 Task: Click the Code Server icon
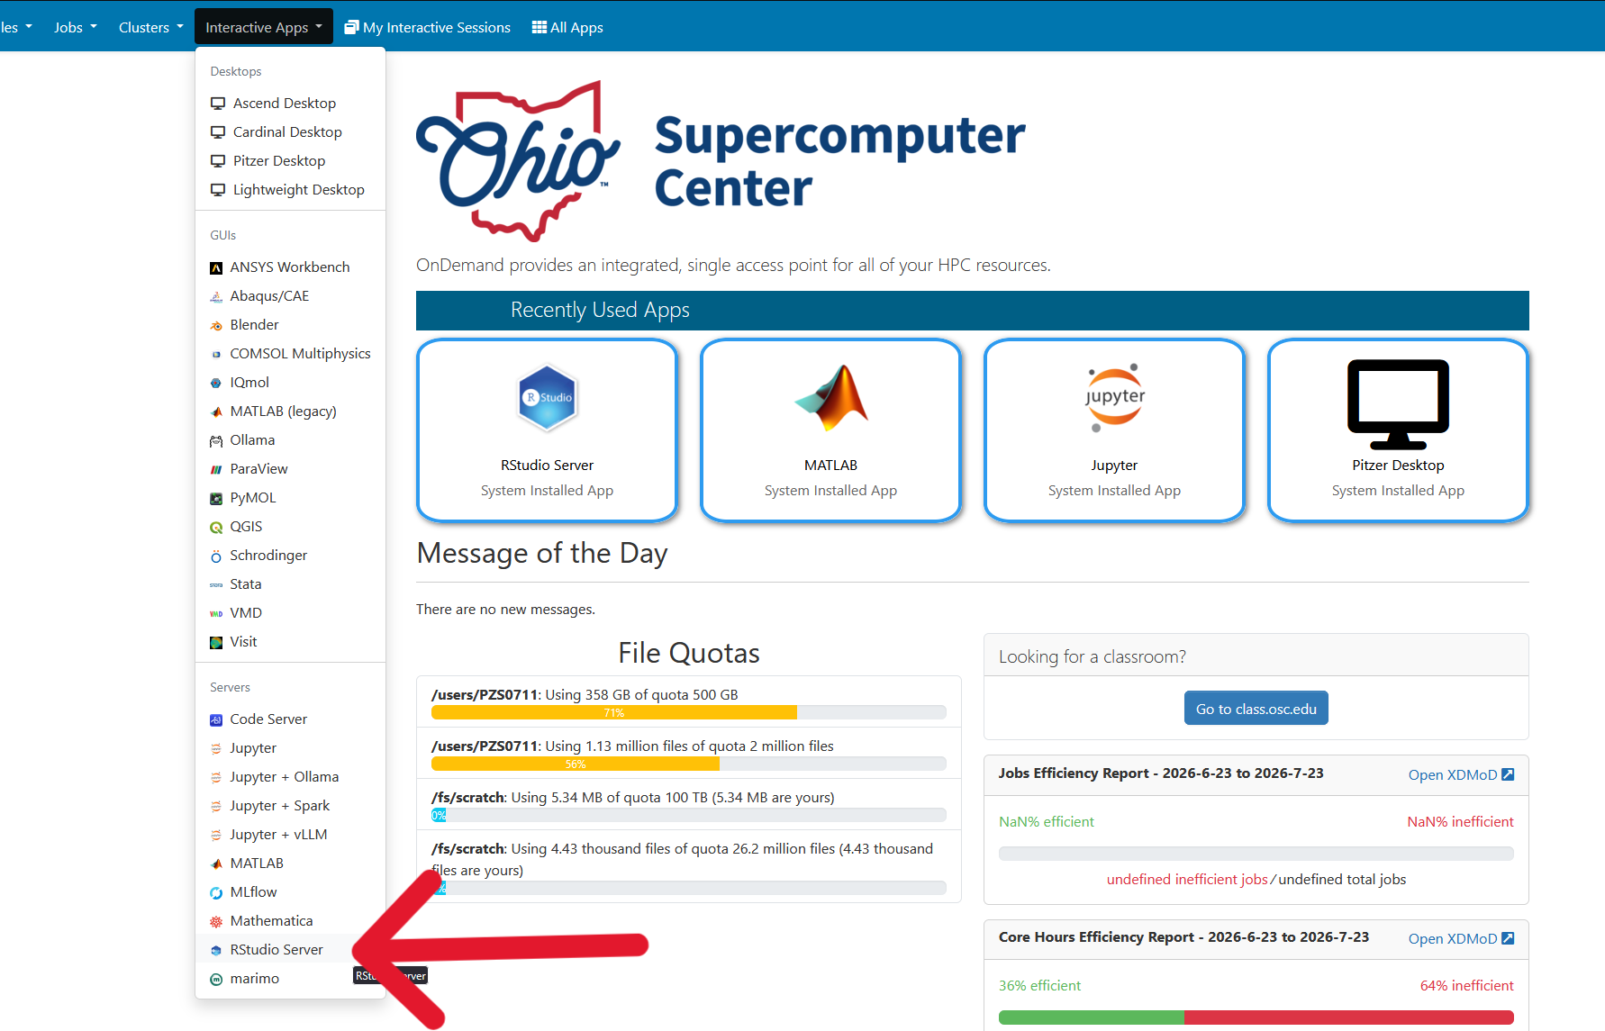(x=216, y=719)
